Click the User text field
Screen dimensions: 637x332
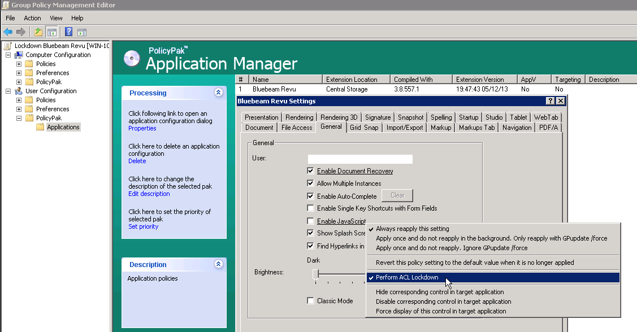360,159
